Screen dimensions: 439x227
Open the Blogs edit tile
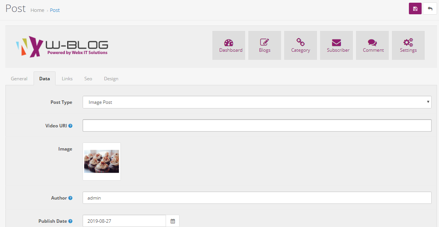[264, 45]
